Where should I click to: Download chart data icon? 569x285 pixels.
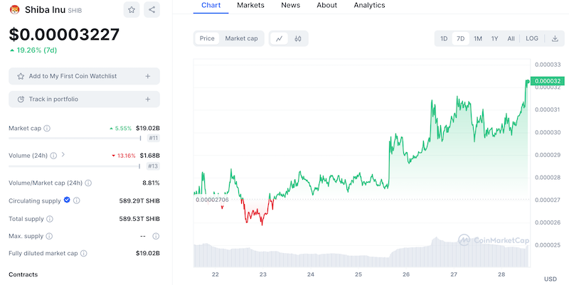coord(555,38)
